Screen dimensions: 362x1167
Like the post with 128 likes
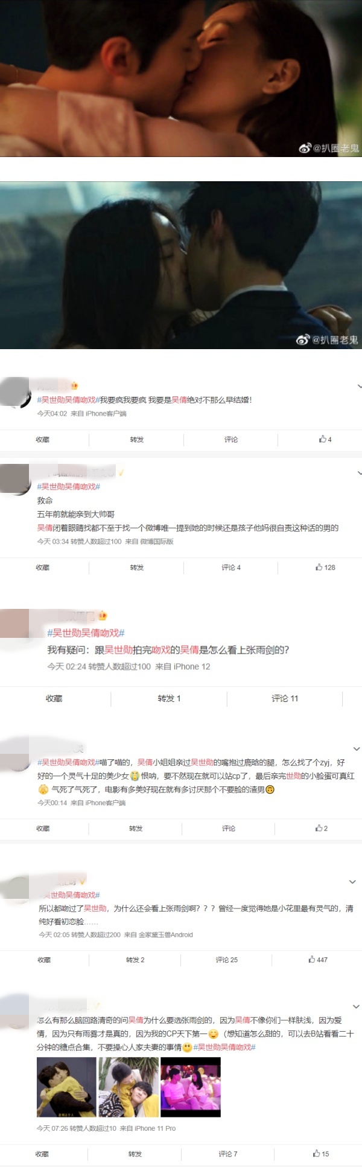(325, 567)
